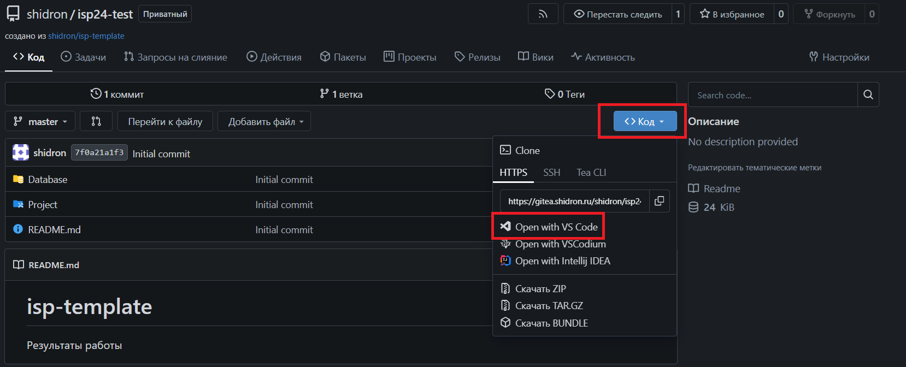Viewport: 906px width, 367px height.
Task: Click the search magnifier icon
Action: pos(868,94)
